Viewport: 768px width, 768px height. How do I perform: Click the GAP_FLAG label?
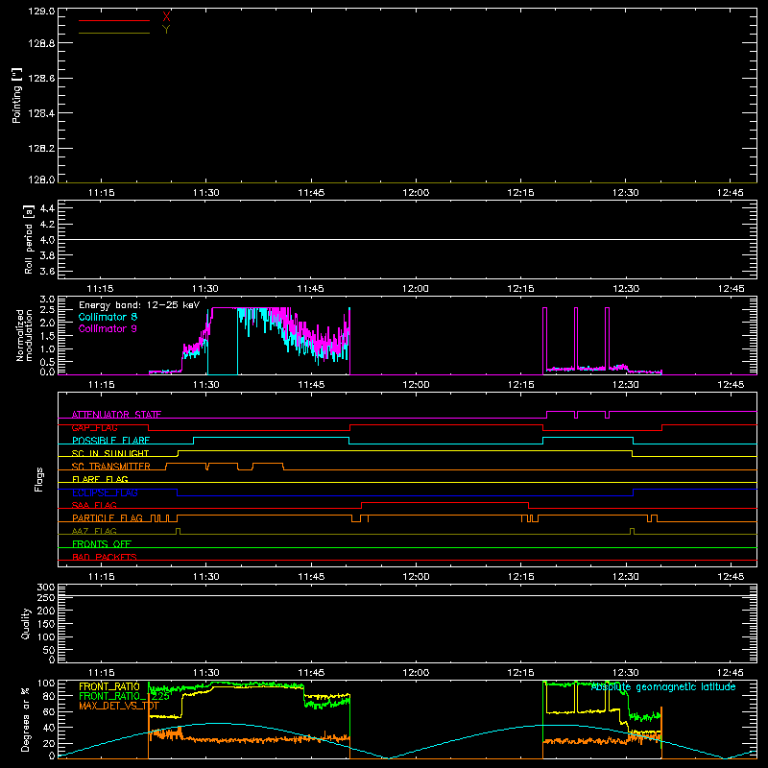(x=94, y=427)
